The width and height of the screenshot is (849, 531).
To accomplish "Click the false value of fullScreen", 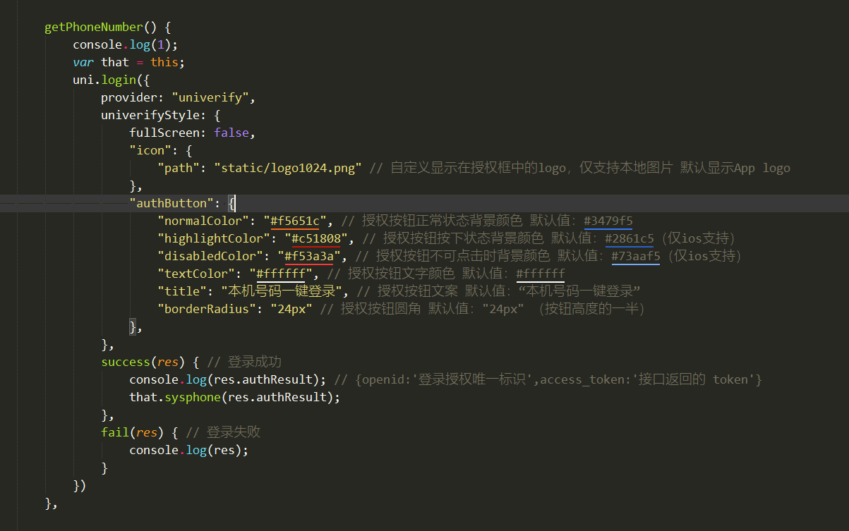I will [x=230, y=133].
